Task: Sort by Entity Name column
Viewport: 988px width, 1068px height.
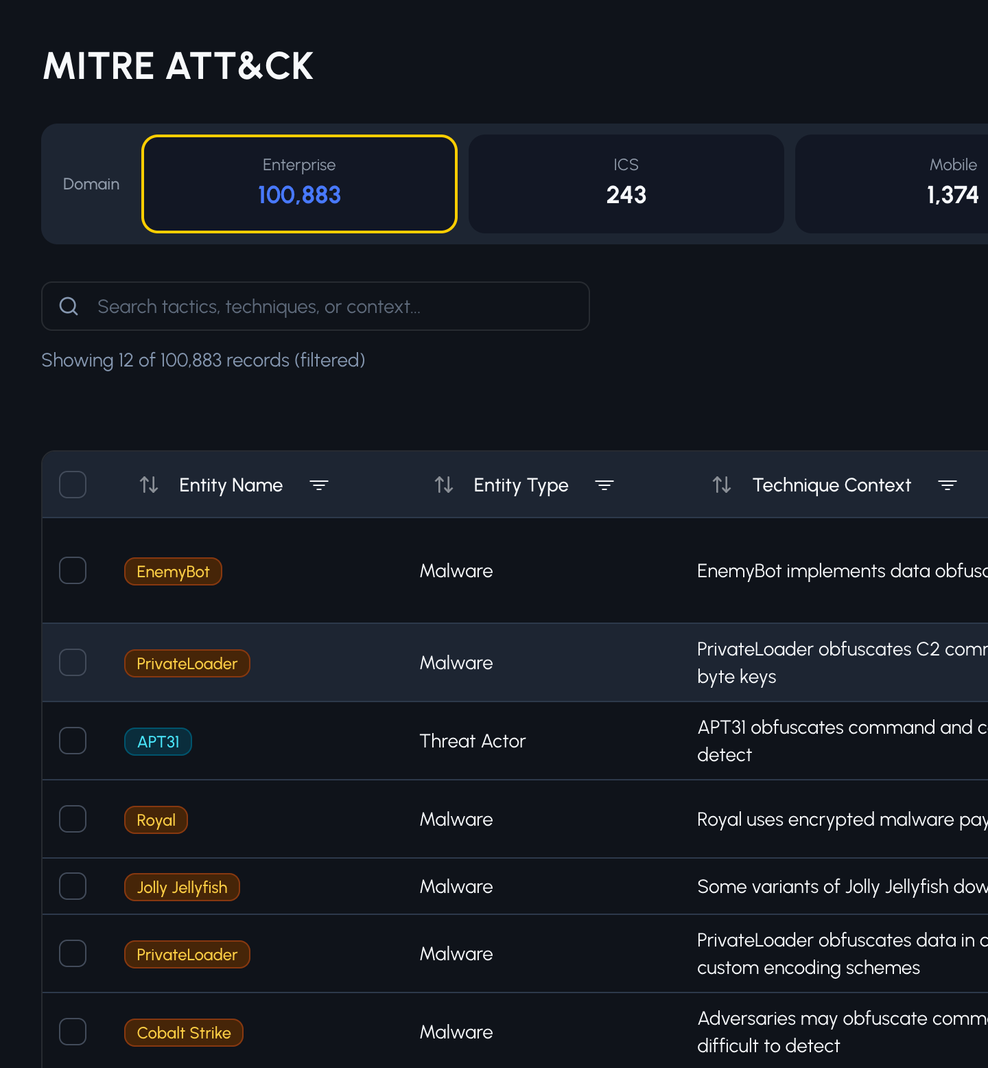Action: pos(148,485)
